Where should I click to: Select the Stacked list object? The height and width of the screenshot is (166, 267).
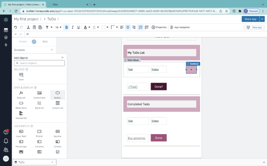click(21, 115)
